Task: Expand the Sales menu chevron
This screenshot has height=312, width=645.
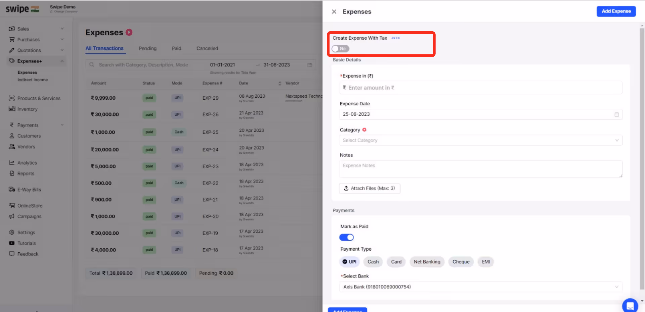Action: (62, 29)
